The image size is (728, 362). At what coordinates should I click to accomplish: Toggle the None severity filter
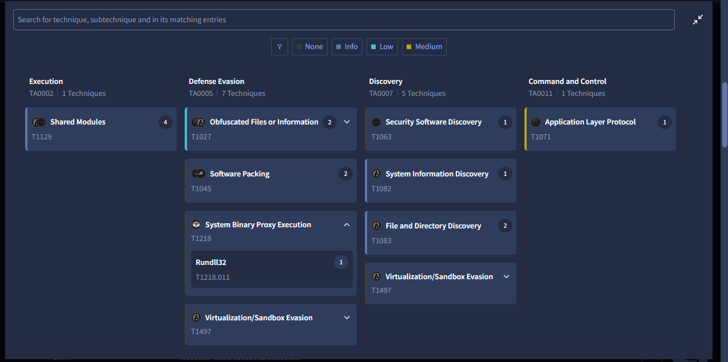point(310,47)
